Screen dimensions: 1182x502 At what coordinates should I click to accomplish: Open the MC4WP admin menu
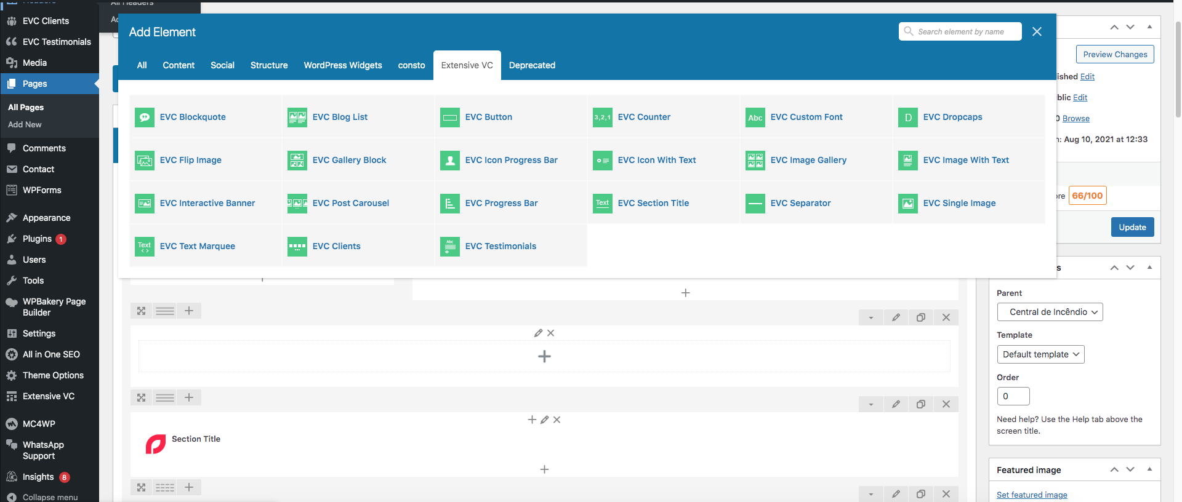[x=49, y=424]
